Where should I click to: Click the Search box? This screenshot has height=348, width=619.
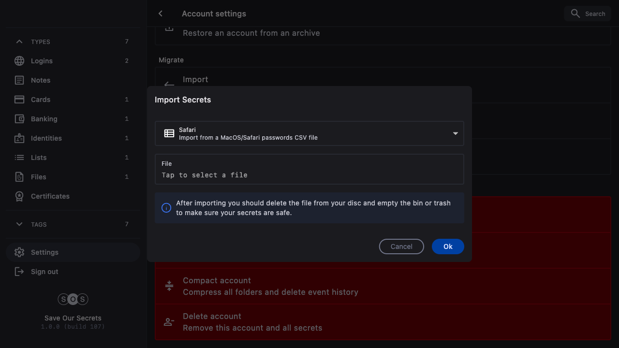[588, 14]
